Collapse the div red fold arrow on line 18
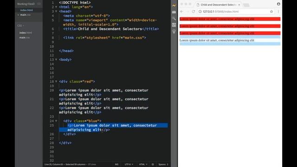This screenshot has width=297, height=167. pyautogui.click(x=56, y=82)
